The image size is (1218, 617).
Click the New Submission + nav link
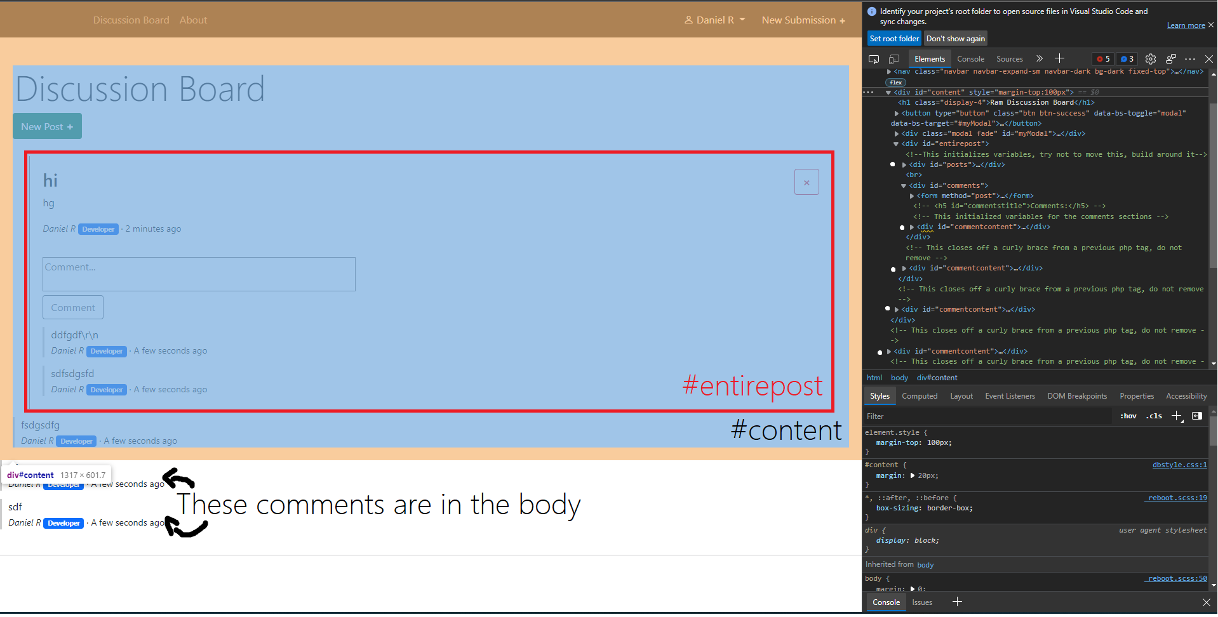pos(803,20)
